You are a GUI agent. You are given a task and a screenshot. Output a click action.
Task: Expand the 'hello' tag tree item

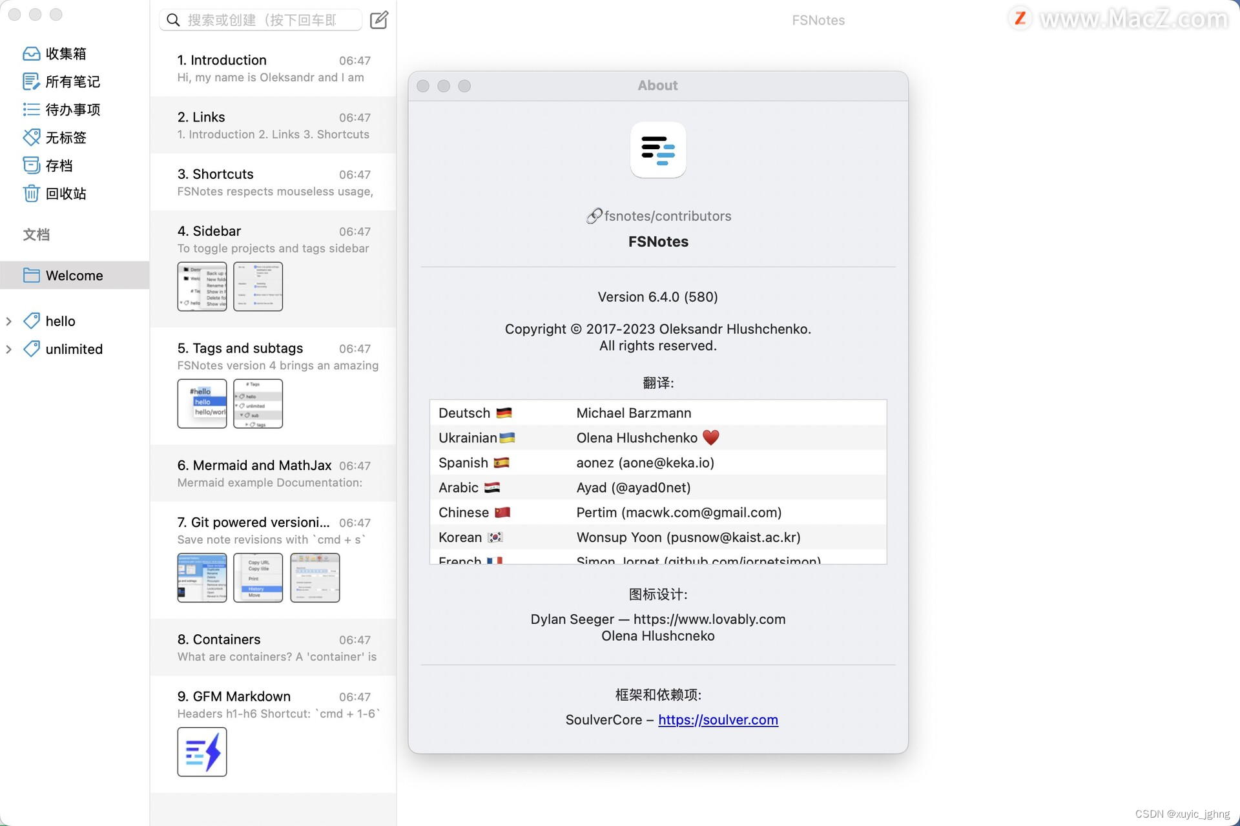coord(9,320)
